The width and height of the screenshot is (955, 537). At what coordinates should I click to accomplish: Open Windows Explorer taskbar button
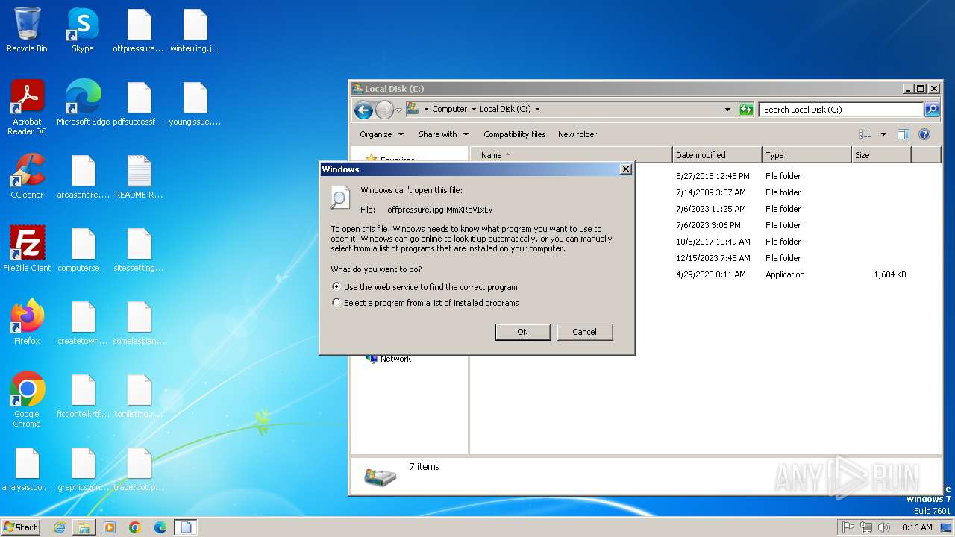84,527
